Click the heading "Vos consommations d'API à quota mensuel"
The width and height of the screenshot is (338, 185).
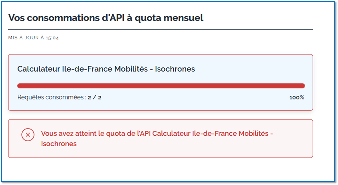(106, 18)
